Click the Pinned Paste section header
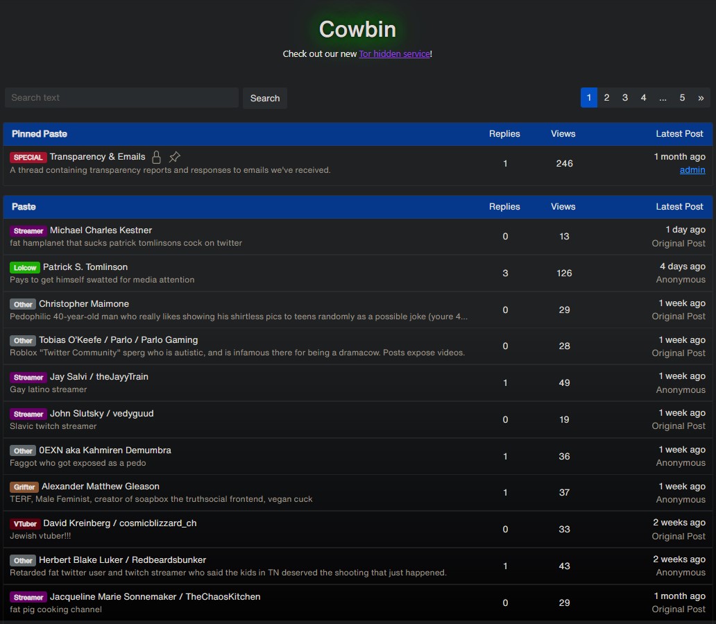 pyautogui.click(x=40, y=134)
